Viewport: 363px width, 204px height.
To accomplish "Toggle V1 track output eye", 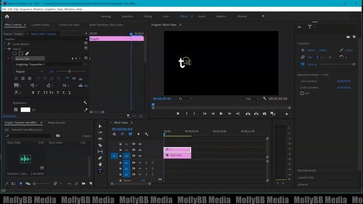I will click(x=140, y=156).
